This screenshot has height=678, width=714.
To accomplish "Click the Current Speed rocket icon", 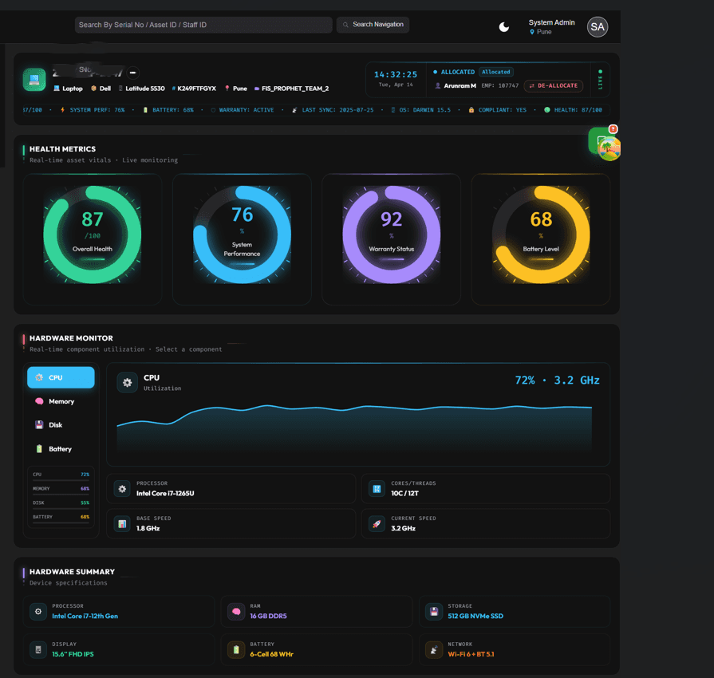I will coord(377,523).
